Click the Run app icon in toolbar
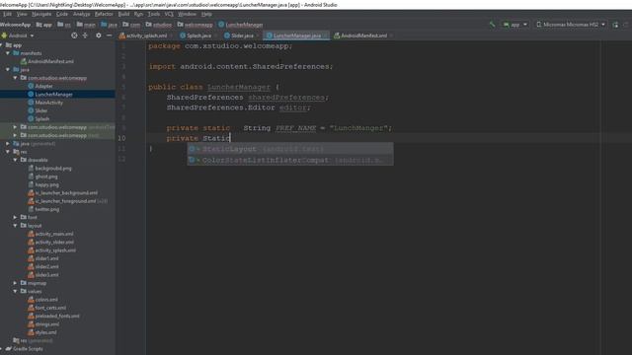 615,25
